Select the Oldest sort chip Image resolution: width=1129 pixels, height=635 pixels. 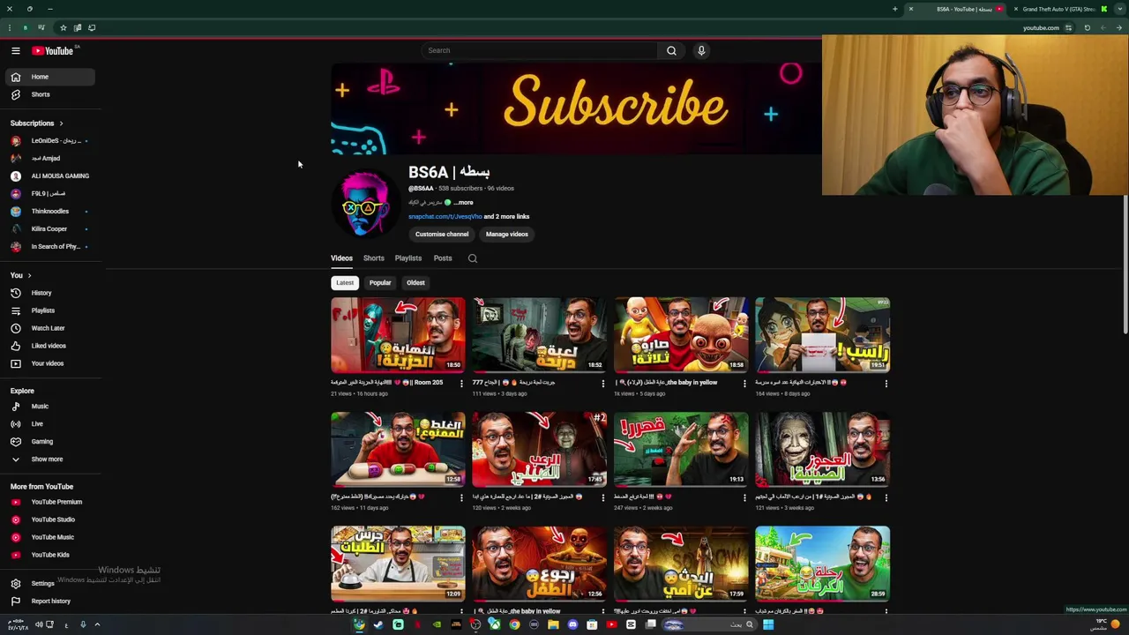point(415,283)
